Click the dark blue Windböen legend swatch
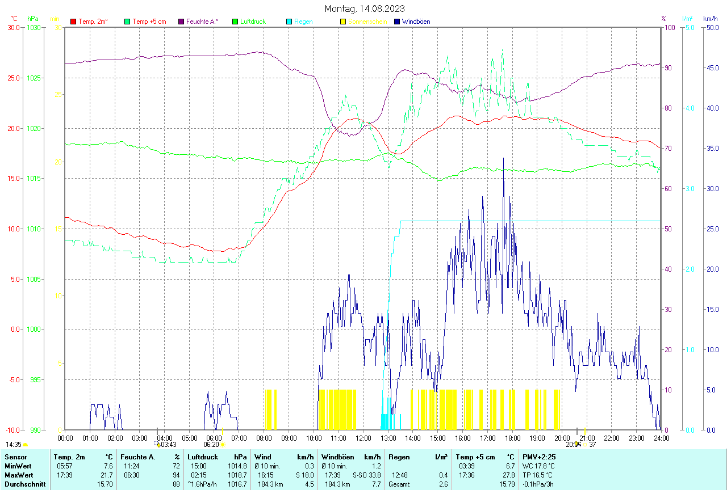 397,22
